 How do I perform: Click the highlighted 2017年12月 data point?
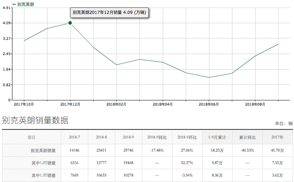coord(70,23)
